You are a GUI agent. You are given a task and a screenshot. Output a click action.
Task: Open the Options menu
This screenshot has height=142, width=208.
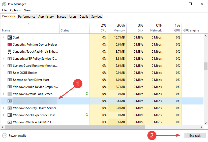tap(15, 10)
